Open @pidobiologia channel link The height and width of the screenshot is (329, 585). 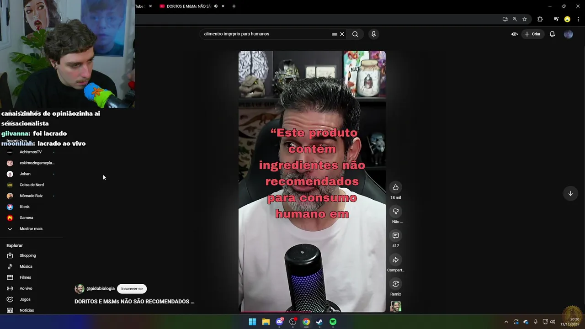click(101, 289)
